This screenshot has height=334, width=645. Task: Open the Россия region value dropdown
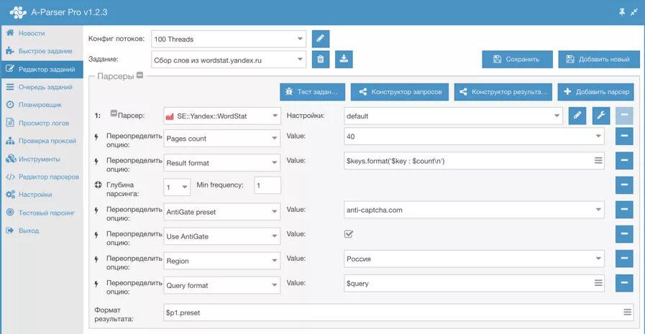(x=475, y=259)
